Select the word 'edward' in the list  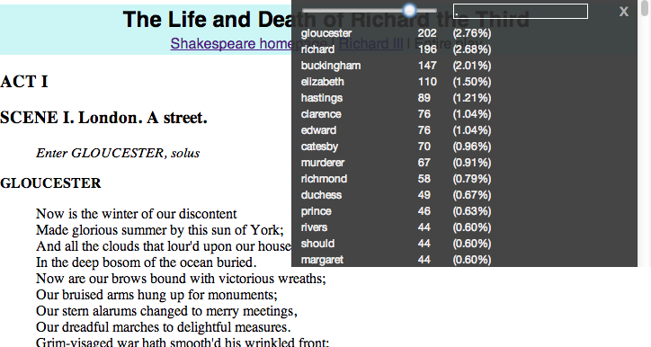tap(318, 130)
